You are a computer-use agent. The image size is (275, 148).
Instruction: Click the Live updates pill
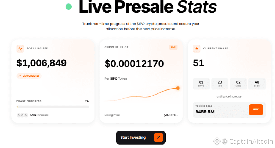(x=29, y=76)
